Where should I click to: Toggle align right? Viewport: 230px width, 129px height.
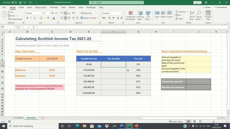click(69, 18)
